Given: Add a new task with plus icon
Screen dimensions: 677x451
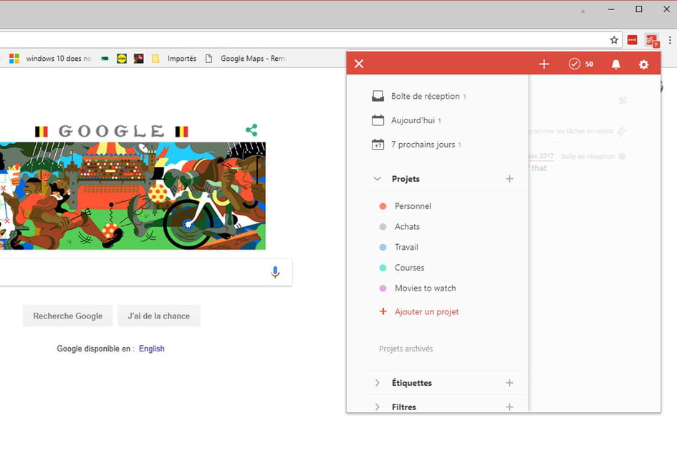Looking at the screenshot, I should (544, 64).
